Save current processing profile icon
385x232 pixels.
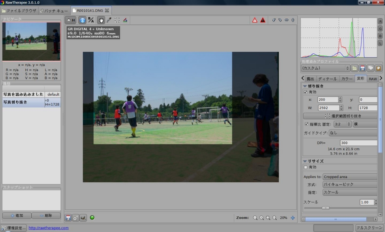click(x=363, y=68)
